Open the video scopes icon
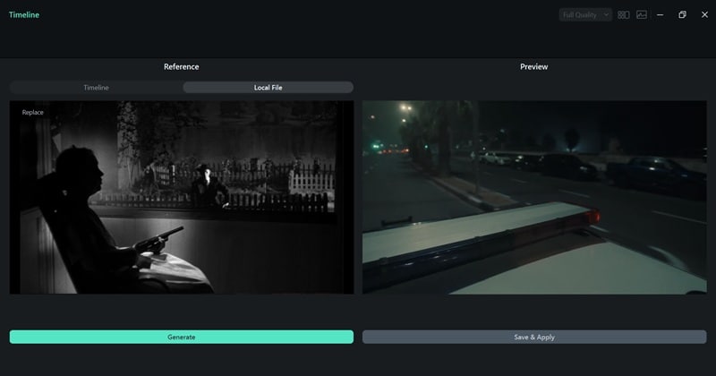Screen dimensions: 716x376 [x=642, y=14]
